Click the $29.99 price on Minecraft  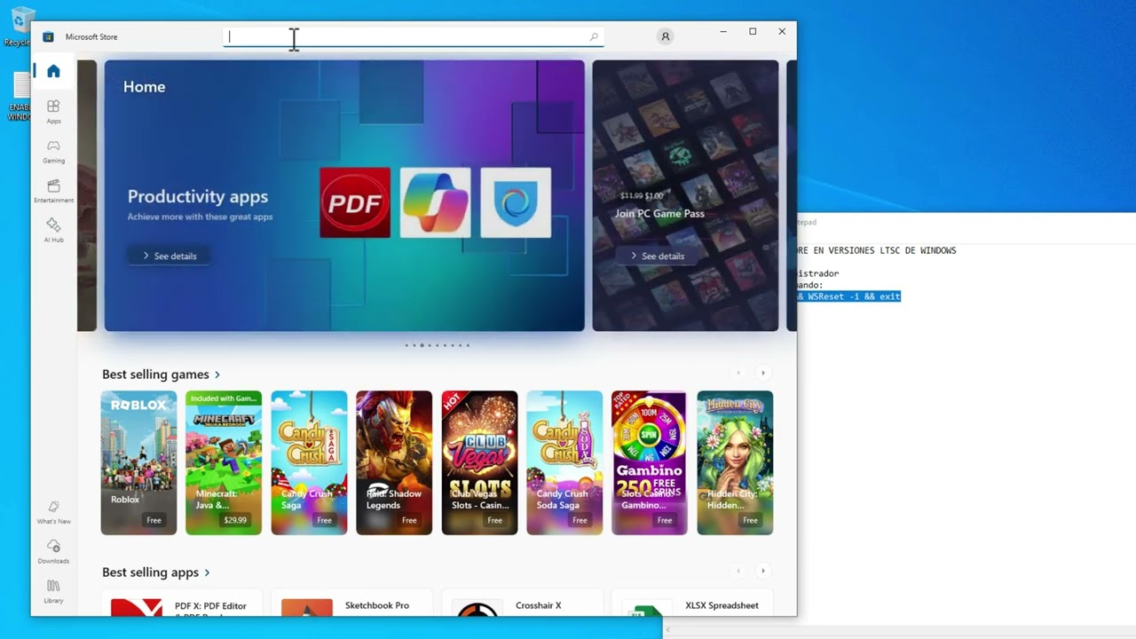tap(235, 520)
